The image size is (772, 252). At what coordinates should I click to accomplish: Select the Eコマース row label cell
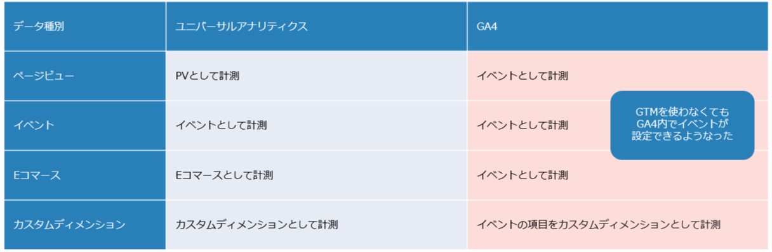(84, 175)
